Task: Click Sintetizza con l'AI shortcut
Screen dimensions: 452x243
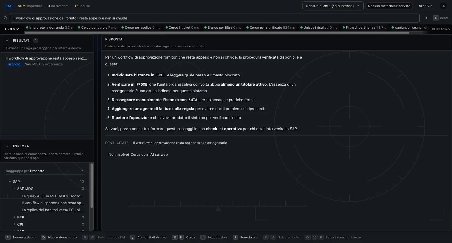Action: 104,237
